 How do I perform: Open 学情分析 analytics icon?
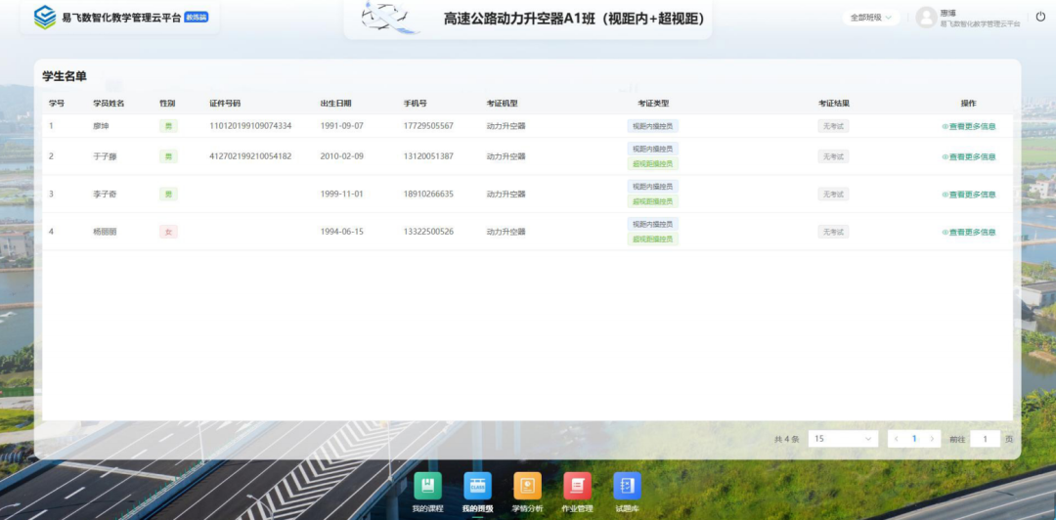(527, 486)
